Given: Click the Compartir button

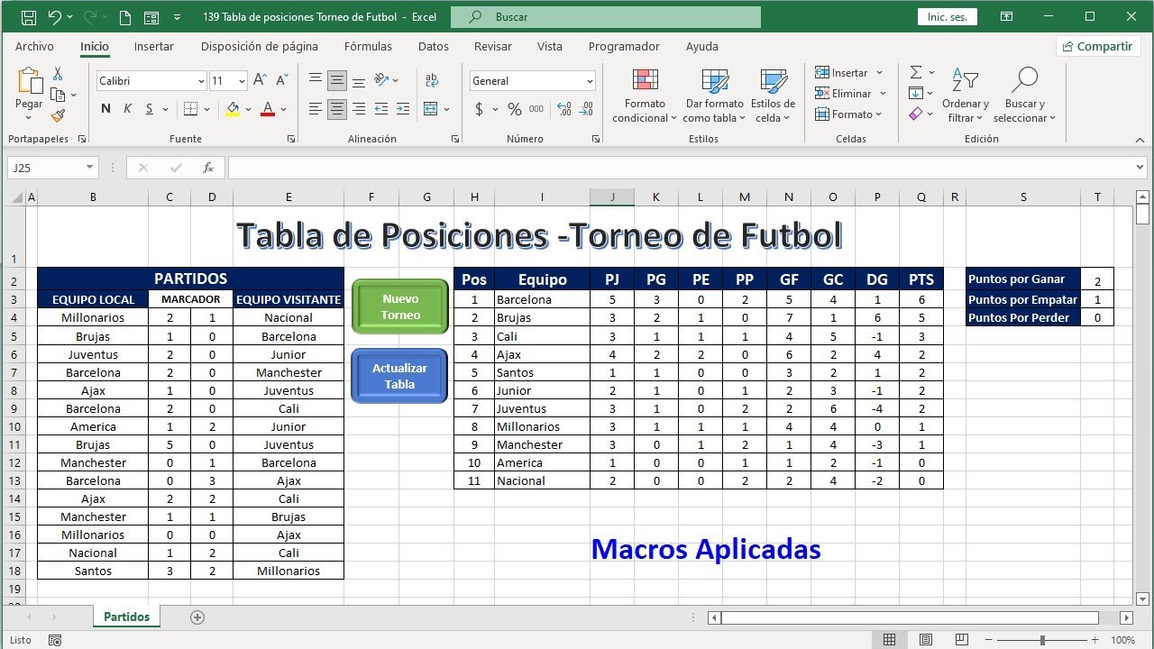Looking at the screenshot, I should tap(1097, 46).
